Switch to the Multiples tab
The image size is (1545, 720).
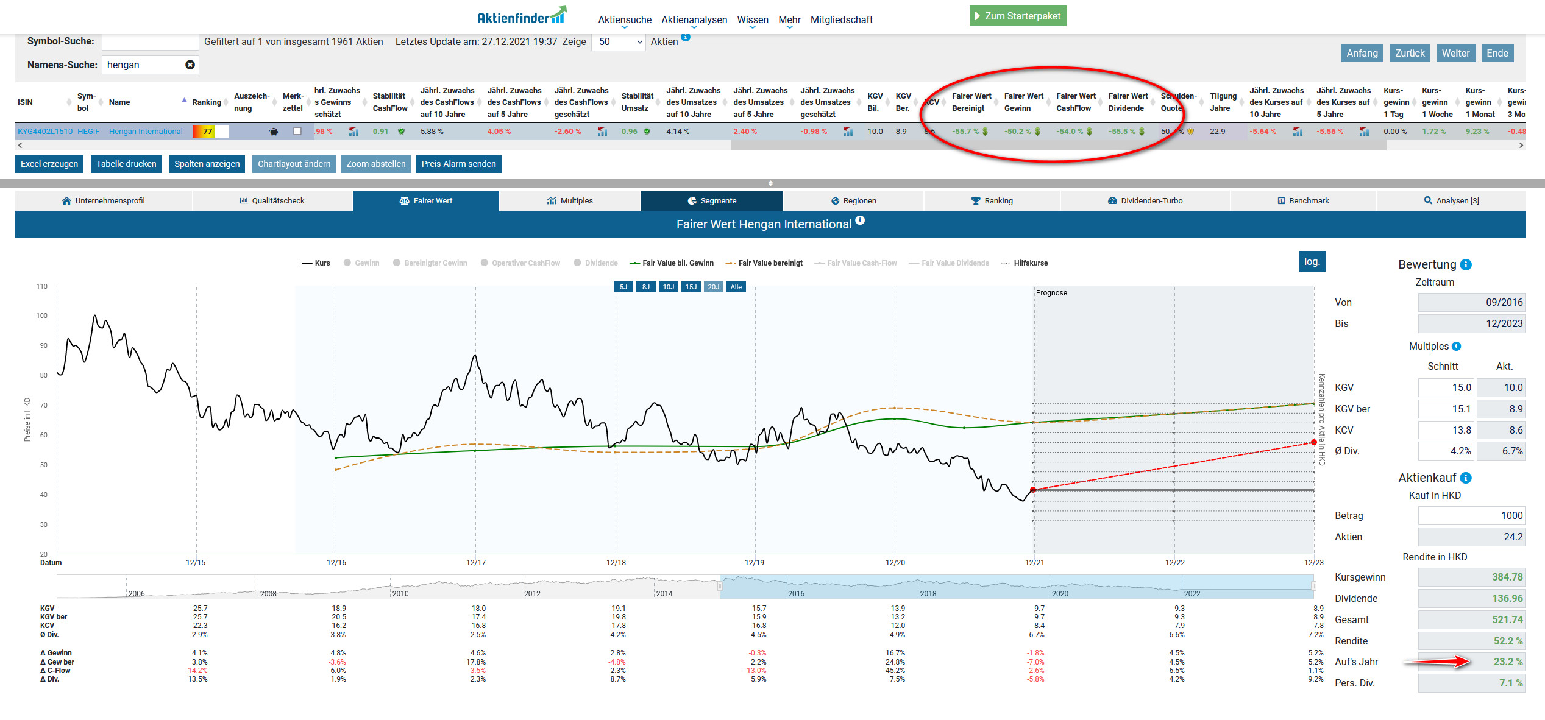coord(570,200)
